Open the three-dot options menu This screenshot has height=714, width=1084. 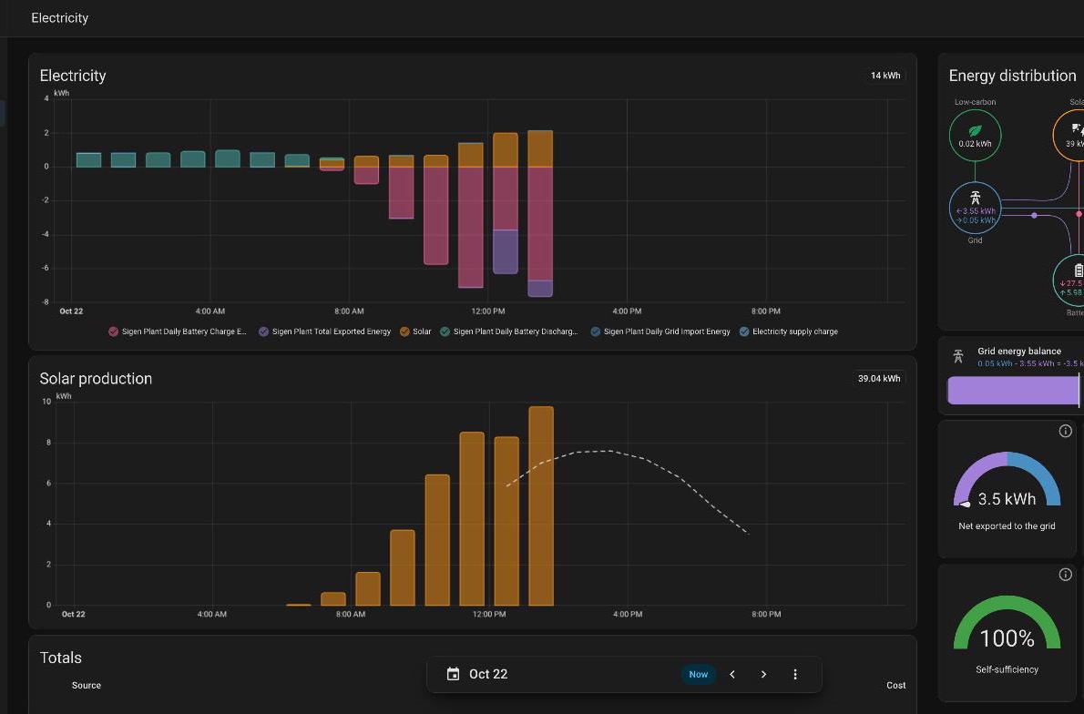click(x=795, y=675)
